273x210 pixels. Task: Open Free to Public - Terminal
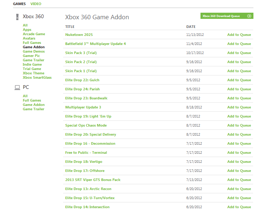coord(86,152)
